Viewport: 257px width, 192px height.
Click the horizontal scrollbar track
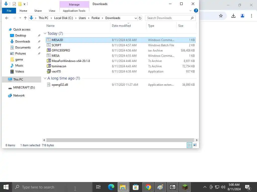coord(120,140)
